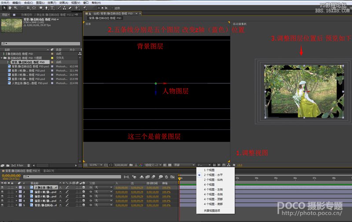Click label color swatch of layer 1
Image resolution: width=352 pixels, height=222 pixels.
click(20, 187)
